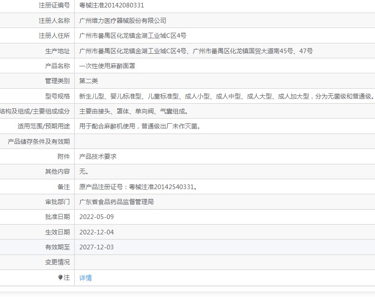The image size is (375, 297).
Task: Click the 生效日期 label
Action: tap(57, 232)
